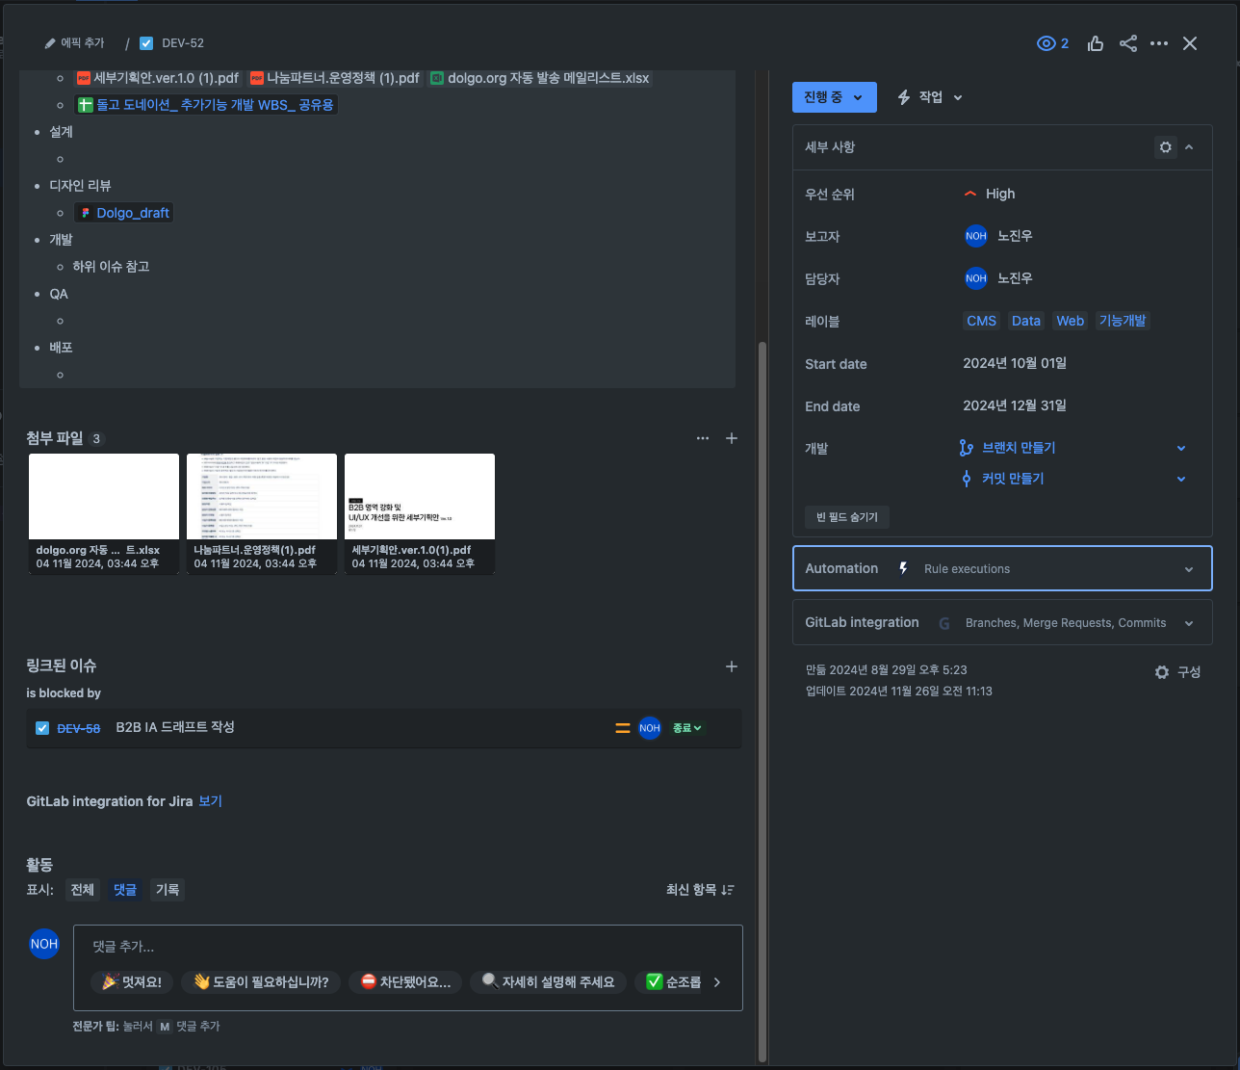Viewport: 1240px width, 1070px height.
Task: Open the 구성 configure gear button
Action: 1177,672
